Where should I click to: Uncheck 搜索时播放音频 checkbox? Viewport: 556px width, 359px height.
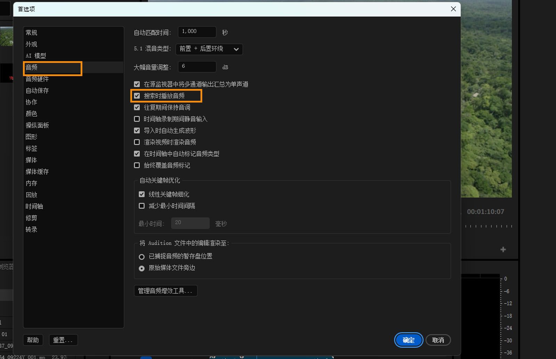coord(137,96)
